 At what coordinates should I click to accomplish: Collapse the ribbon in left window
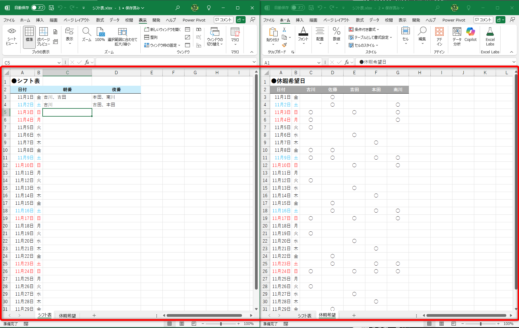coord(252,52)
